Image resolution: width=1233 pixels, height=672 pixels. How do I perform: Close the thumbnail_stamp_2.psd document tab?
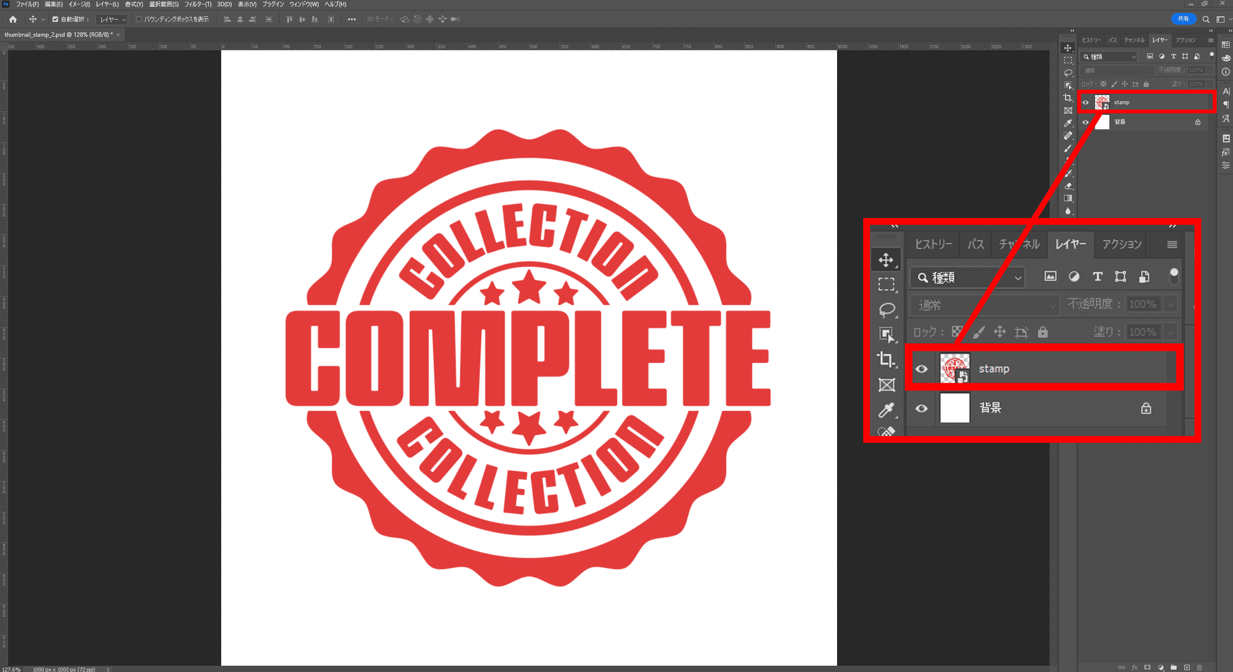118,35
